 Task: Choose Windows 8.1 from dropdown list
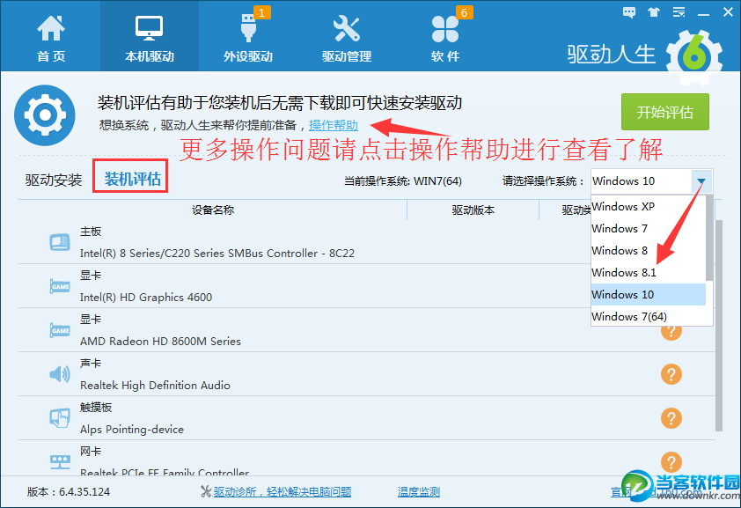[x=648, y=273]
